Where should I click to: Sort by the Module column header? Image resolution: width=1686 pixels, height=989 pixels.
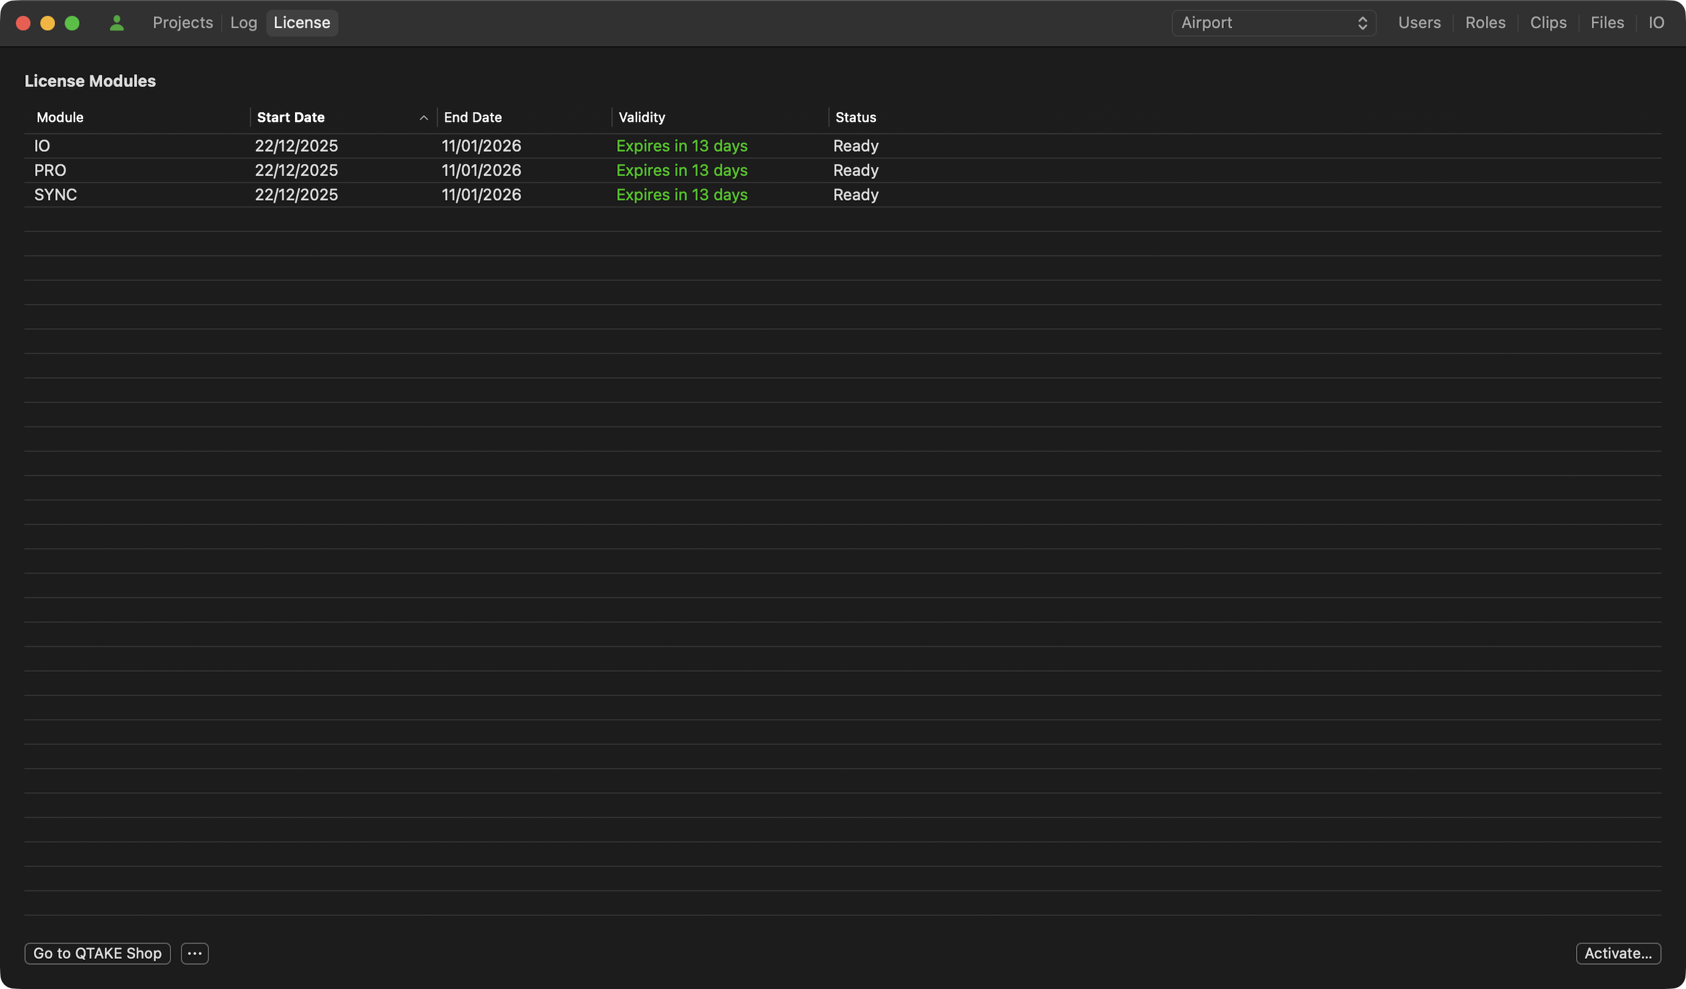pyautogui.click(x=60, y=118)
